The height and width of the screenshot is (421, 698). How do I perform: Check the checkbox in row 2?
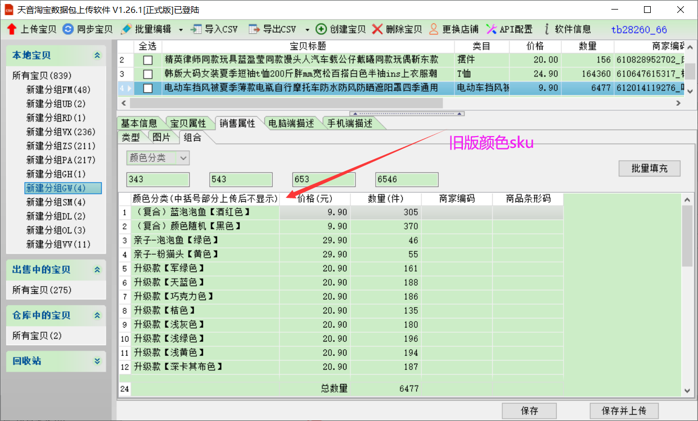tap(148, 60)
